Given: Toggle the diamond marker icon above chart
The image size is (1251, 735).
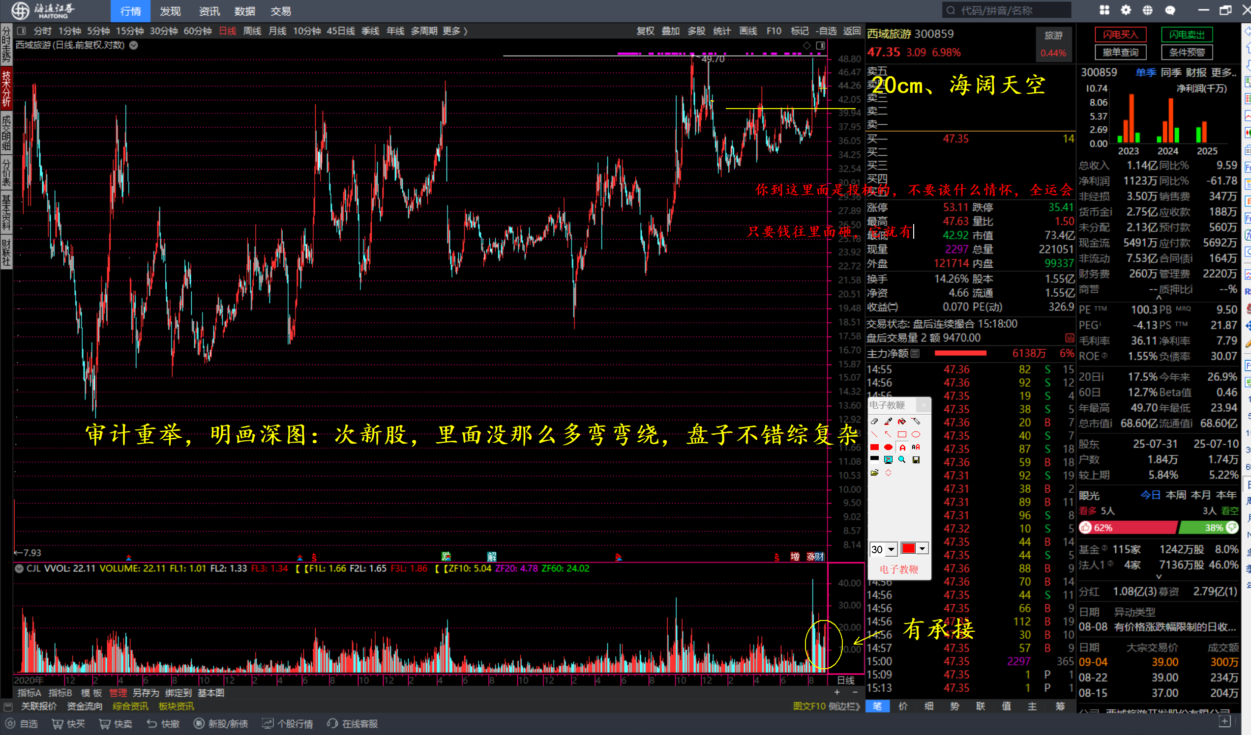Looking at the screenshot, I should coord(806,46).
